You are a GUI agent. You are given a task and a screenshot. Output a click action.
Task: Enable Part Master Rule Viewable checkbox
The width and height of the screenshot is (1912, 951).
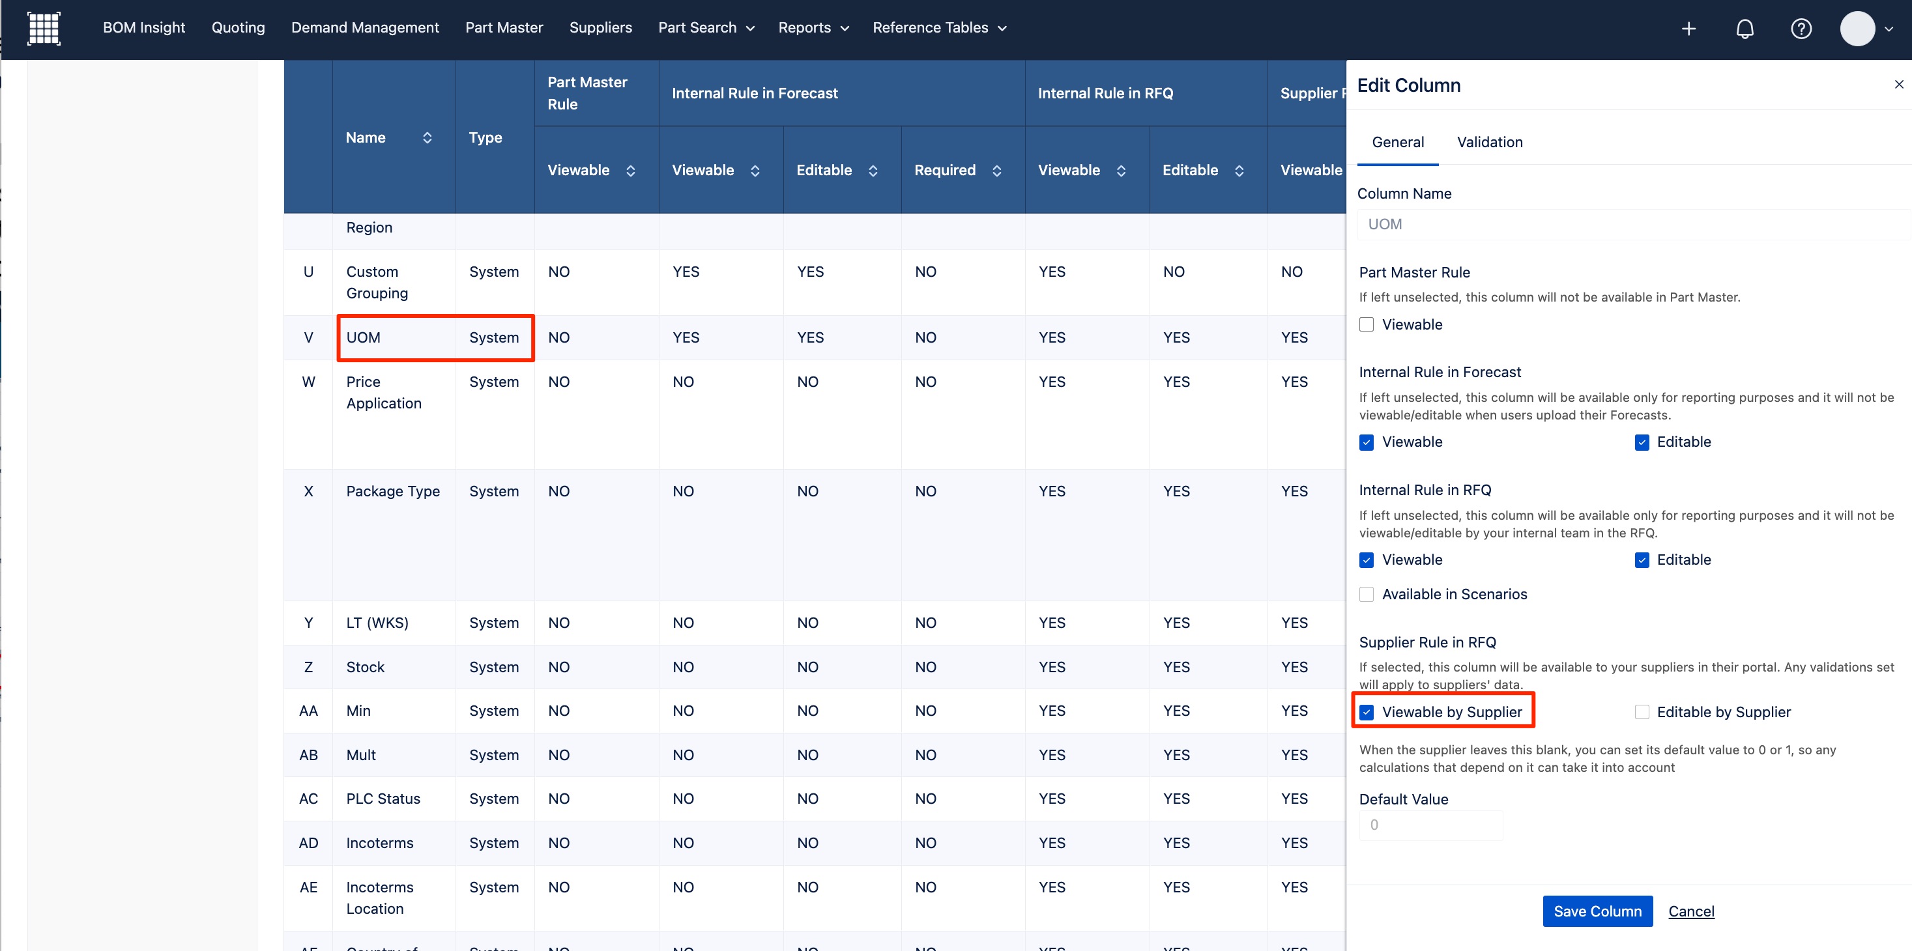pos(1367,325)
